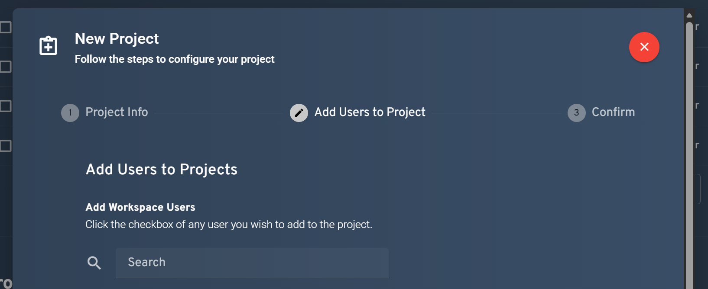Viewport: 708px width, 289px height.
Task: Toggle the bottom checkbox on the left edge
Action: tap(4, 146)
